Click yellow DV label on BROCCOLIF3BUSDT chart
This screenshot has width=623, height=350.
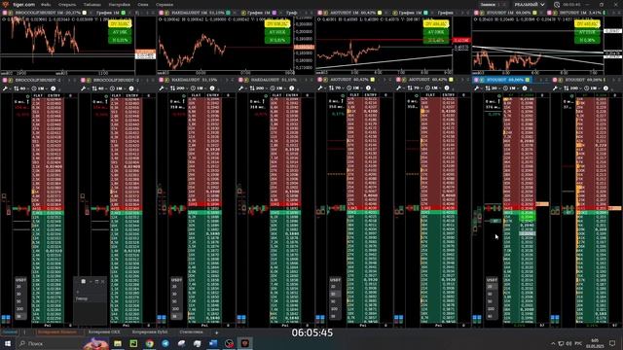click(120, 24)
